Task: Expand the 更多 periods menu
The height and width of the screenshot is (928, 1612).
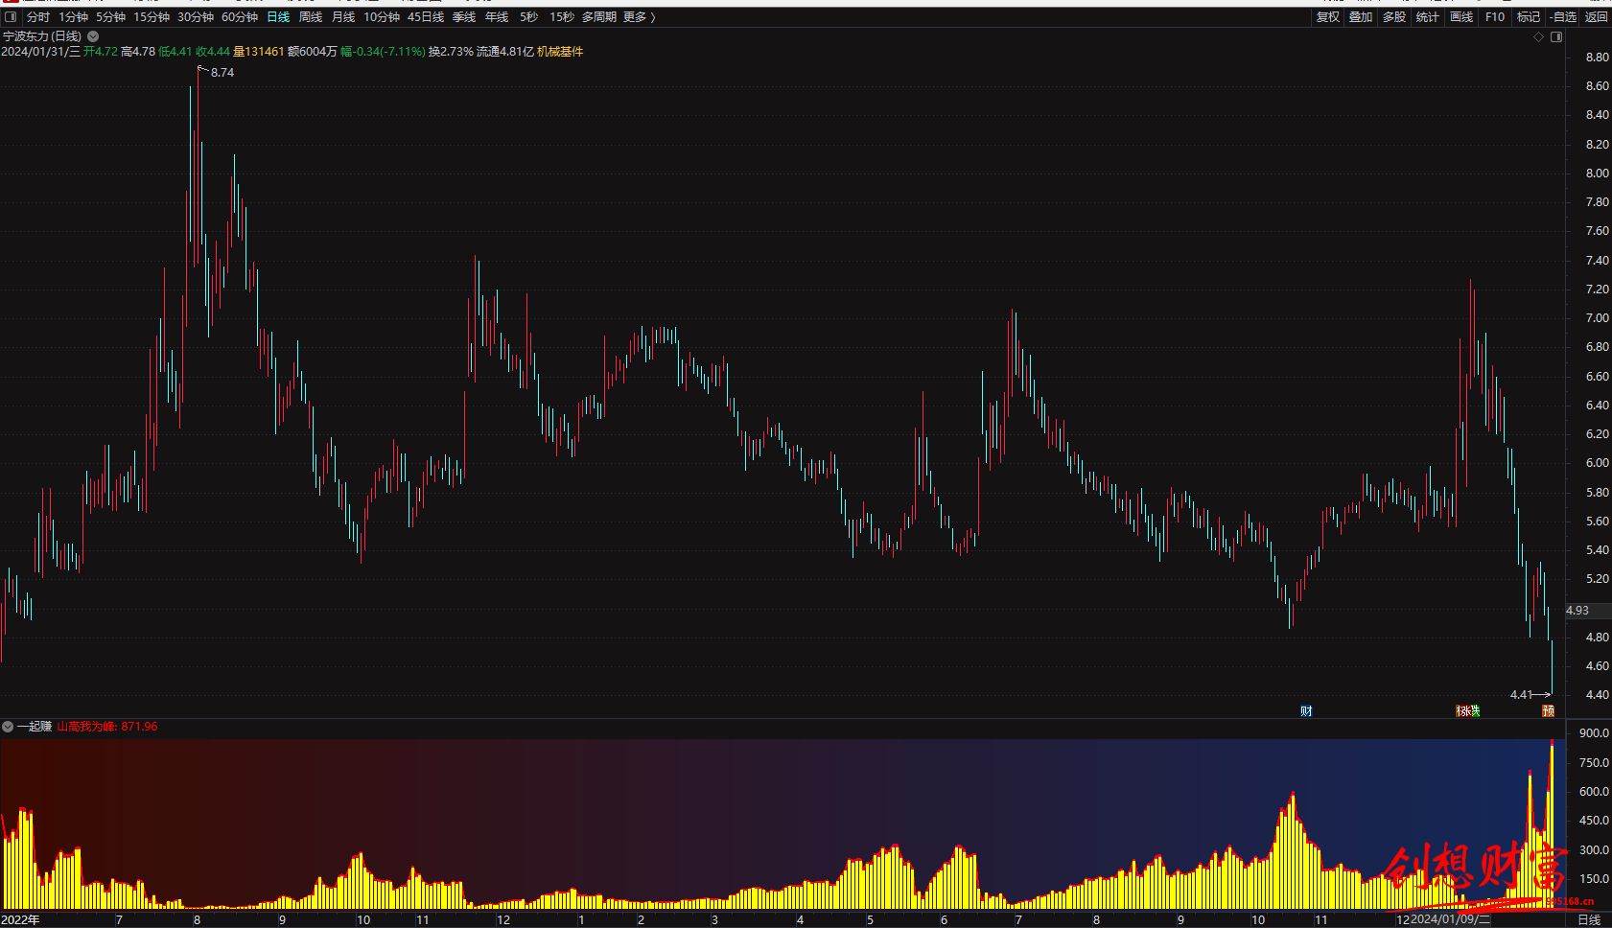Action: pyautogui.click(x=639, y=17)
